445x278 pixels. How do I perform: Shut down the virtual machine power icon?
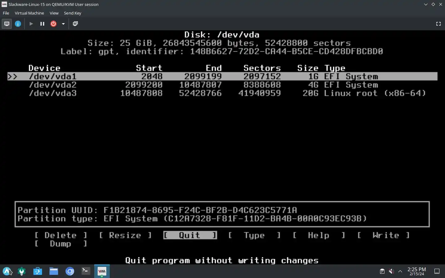tap(53, 24)
